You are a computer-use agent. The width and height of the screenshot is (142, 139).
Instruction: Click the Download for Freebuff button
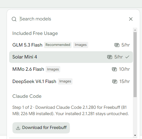[x=41, y=128]
